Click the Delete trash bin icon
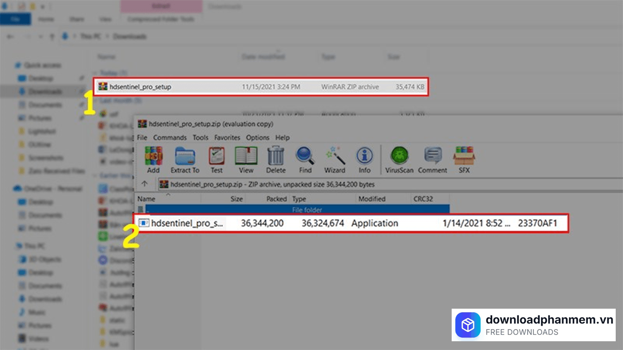623x350 pixels. pos(276,157)
